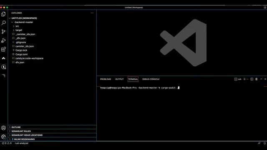Image resolution: width=267 pixels, height=150 pixels.
Task: Open the notifications bell in status bar
Action: click(x=265, y=143)
